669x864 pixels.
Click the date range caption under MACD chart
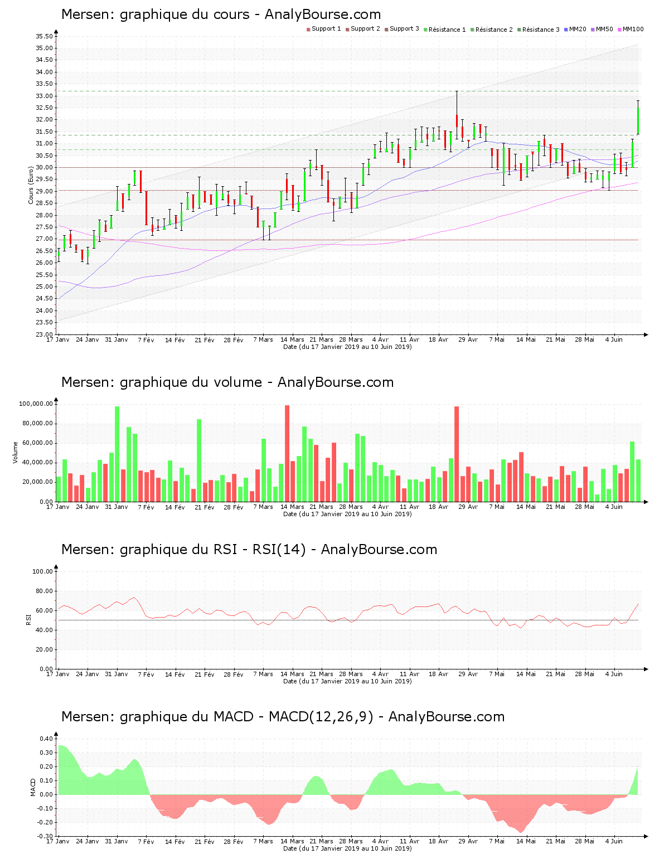click(x=347, y=848)
